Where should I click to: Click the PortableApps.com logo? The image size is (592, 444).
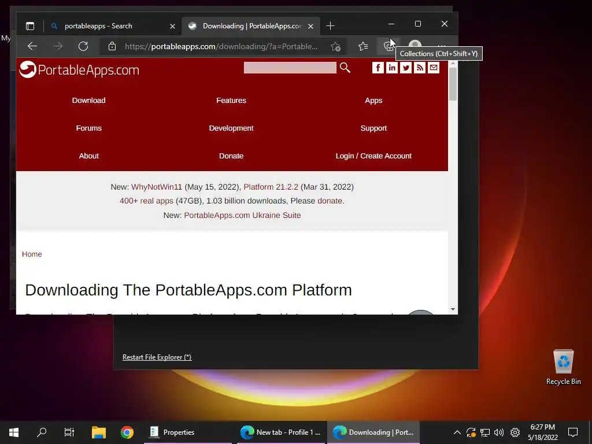click(79, 70)
